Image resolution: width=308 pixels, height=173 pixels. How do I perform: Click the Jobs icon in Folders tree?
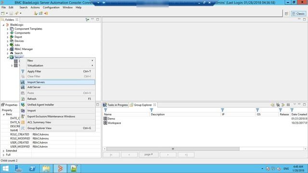click(12, 45)
